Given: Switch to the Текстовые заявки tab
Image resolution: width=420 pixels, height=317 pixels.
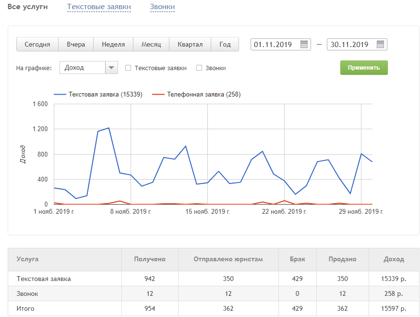Looking at the screenshot, I should (x=99, y=7).
